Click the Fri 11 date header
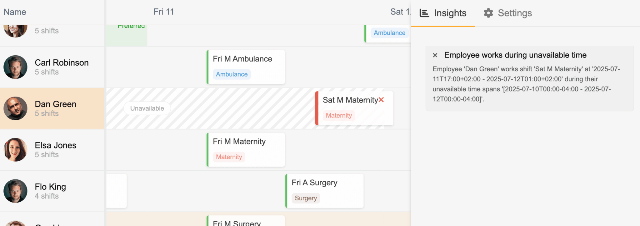 pos(163,12)
